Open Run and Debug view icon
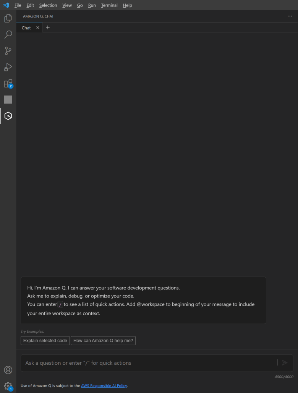The image size is (298, 393). point(8,67)
